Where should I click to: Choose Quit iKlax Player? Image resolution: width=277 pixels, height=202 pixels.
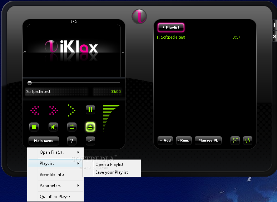[x=56, y=197]
